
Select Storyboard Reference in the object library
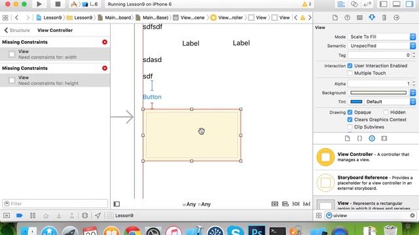tap(366, 183)
